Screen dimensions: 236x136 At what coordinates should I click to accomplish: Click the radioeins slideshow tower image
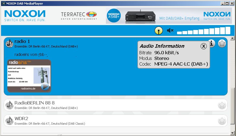[41, 75]
